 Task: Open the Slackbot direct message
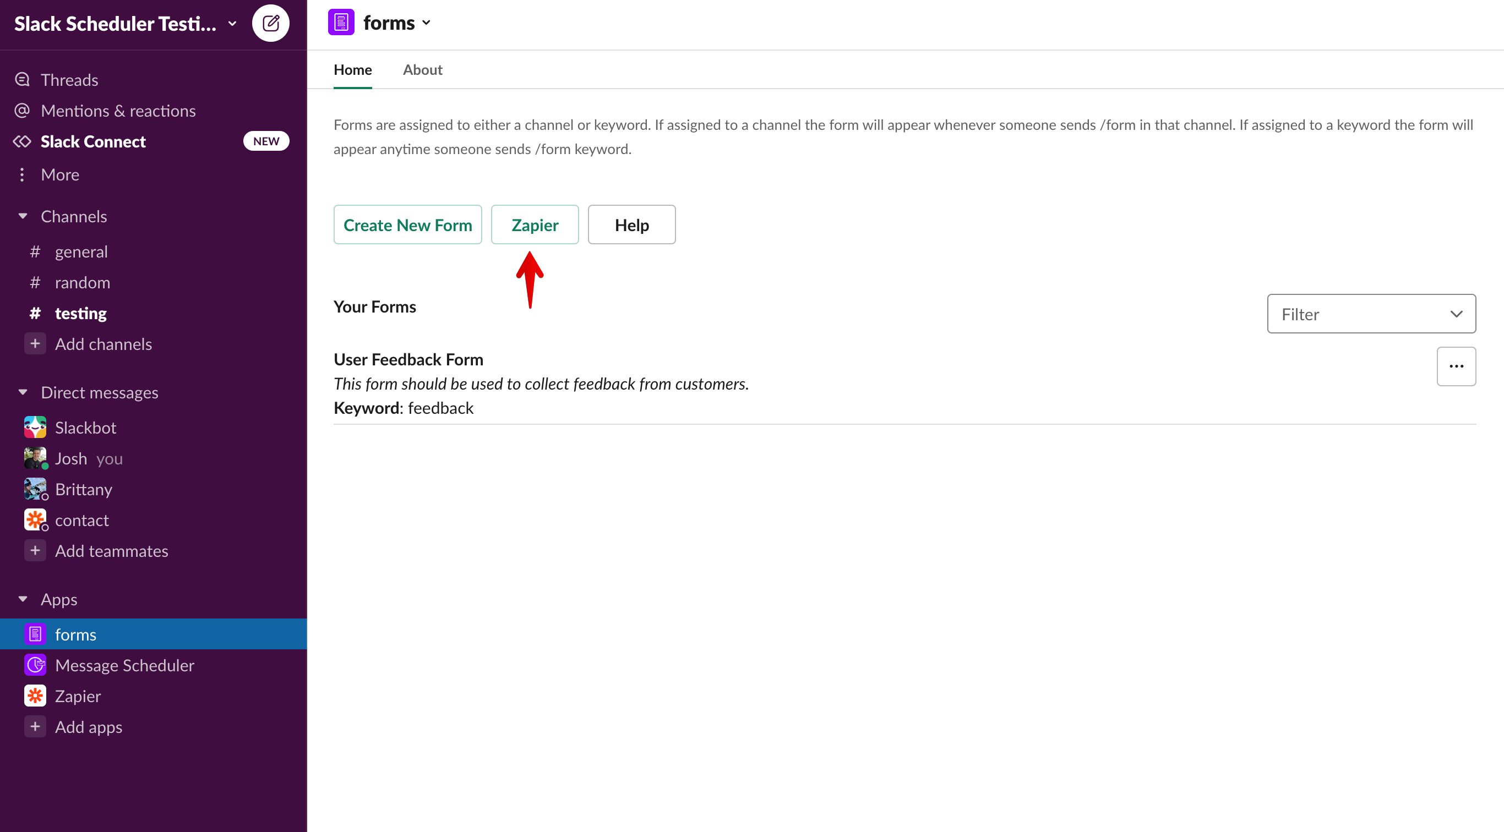86,427
